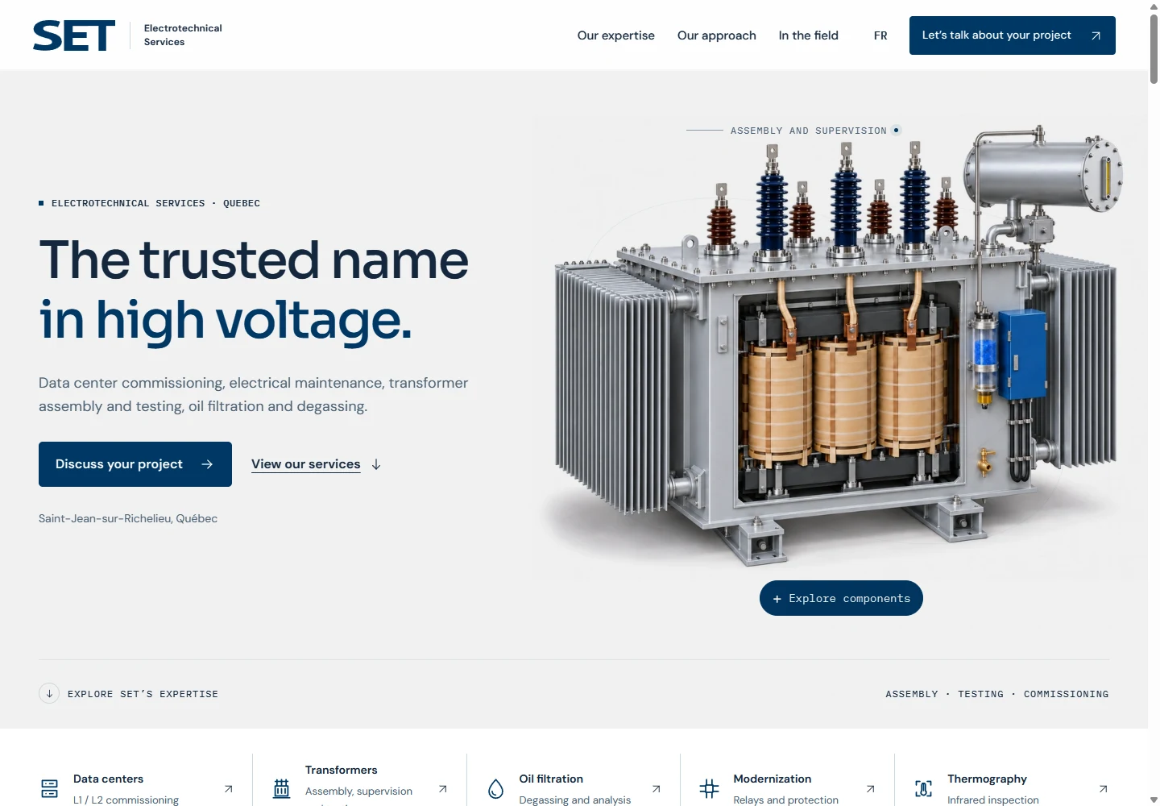The height and width of the screenshot is (806, 1160).
Task: Click the SET logo
Action: 74,35
